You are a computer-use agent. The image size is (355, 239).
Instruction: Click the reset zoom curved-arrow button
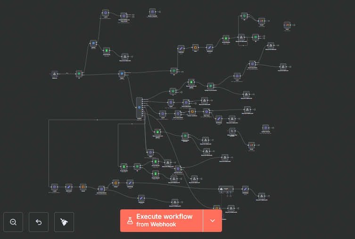click(x=39, y=222)
